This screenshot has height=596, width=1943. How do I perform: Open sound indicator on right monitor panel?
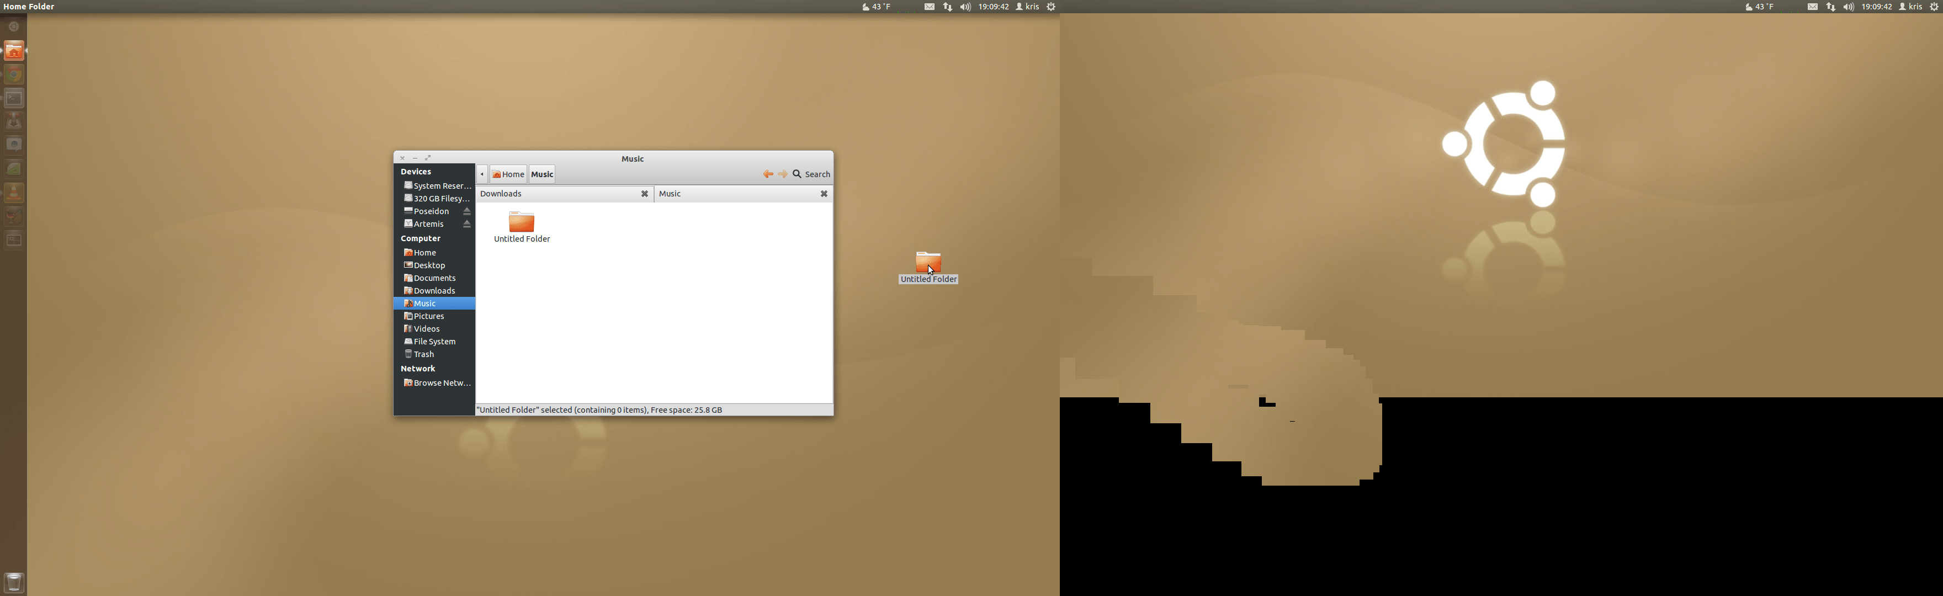1849,7
